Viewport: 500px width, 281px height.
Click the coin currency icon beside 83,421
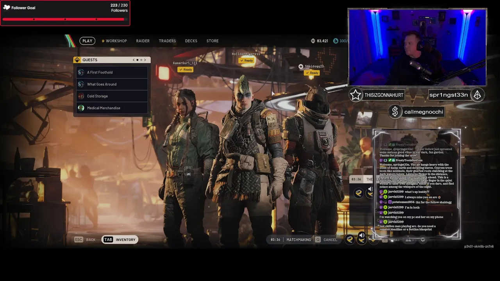(313, 41)
